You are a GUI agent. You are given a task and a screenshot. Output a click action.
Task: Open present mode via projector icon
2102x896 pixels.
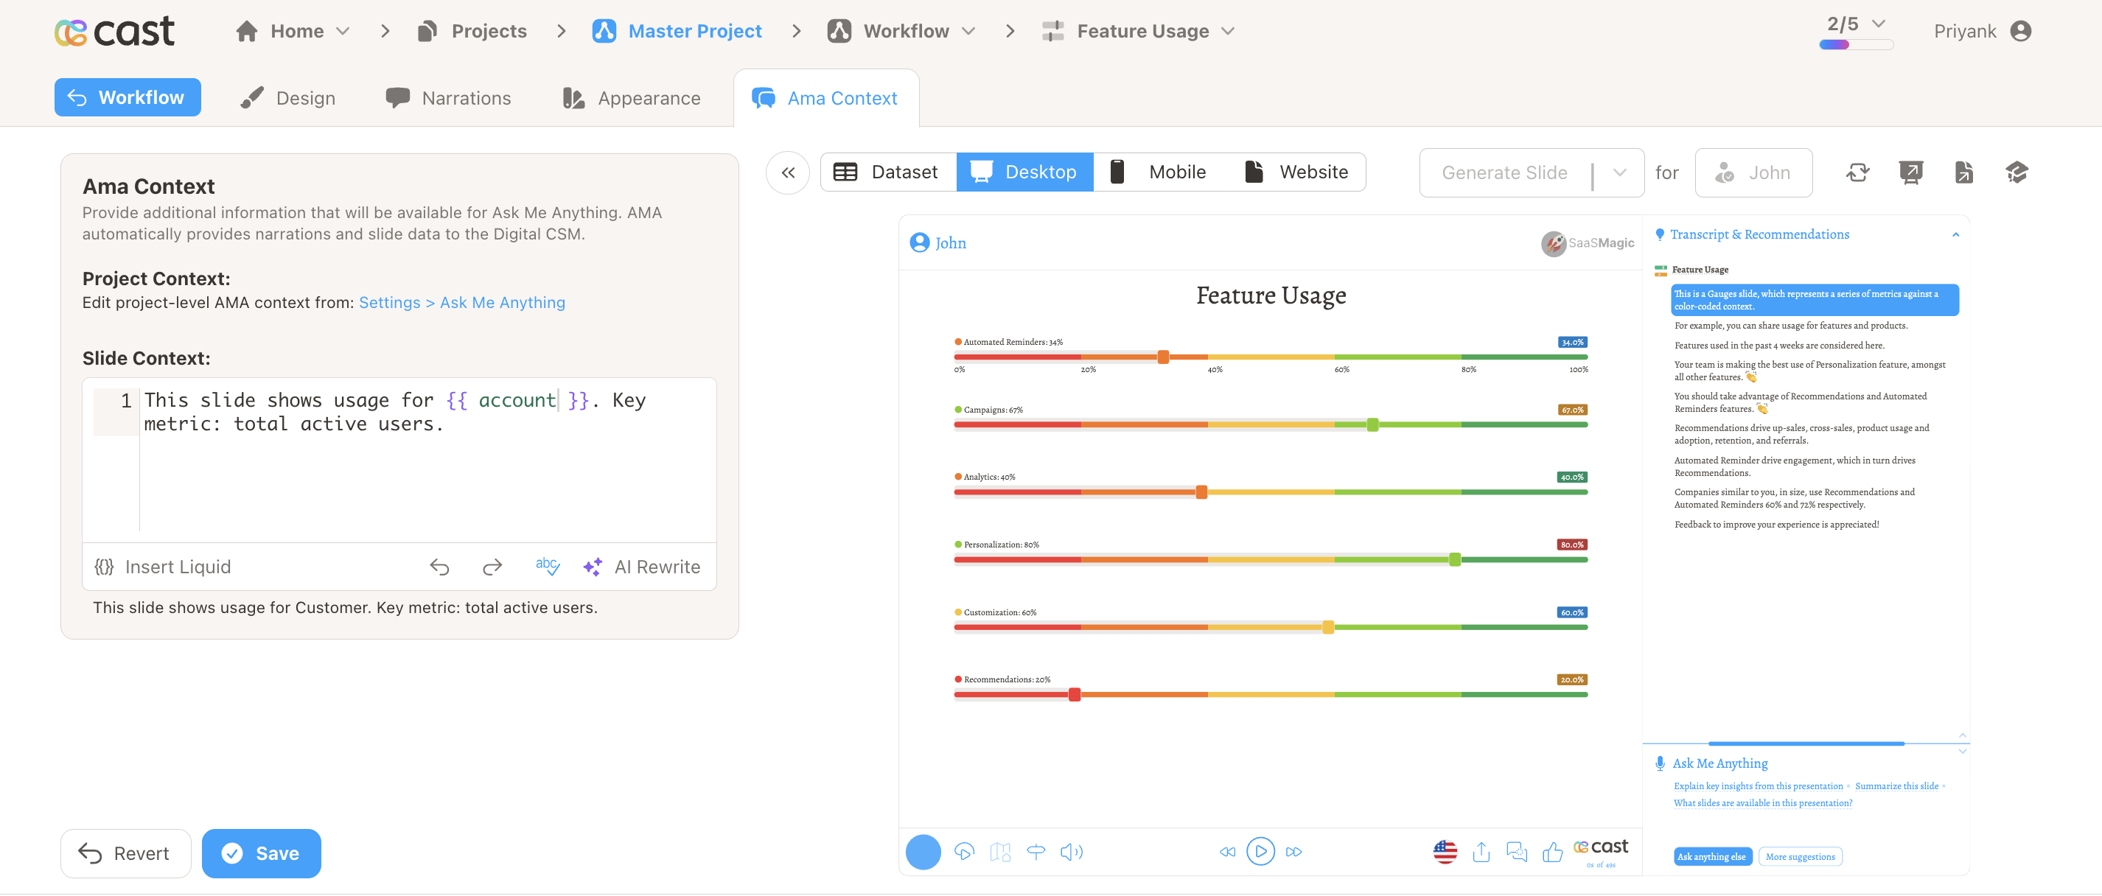coord(1911,172)
